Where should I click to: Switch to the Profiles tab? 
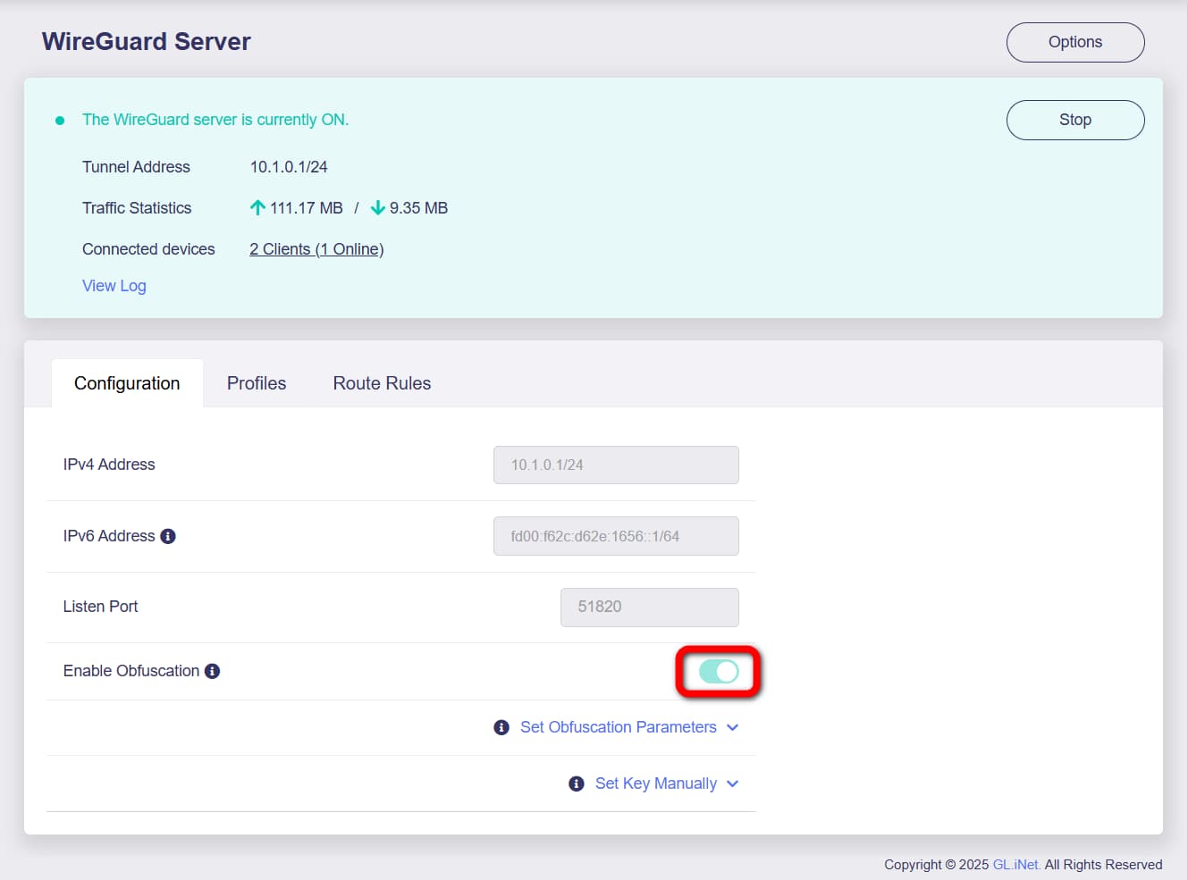[257, 383]
